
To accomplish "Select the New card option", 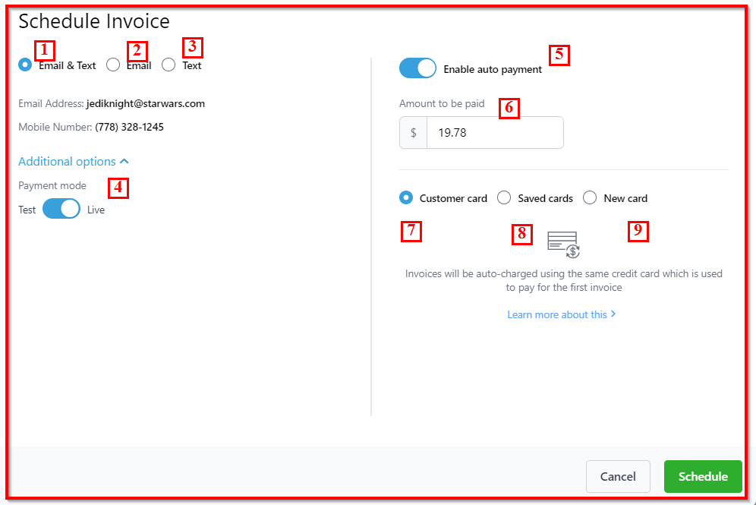I will 590,197.
